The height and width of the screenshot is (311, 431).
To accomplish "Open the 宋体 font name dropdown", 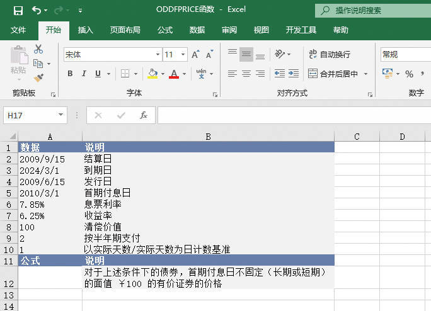I will (x=158, y=55).
